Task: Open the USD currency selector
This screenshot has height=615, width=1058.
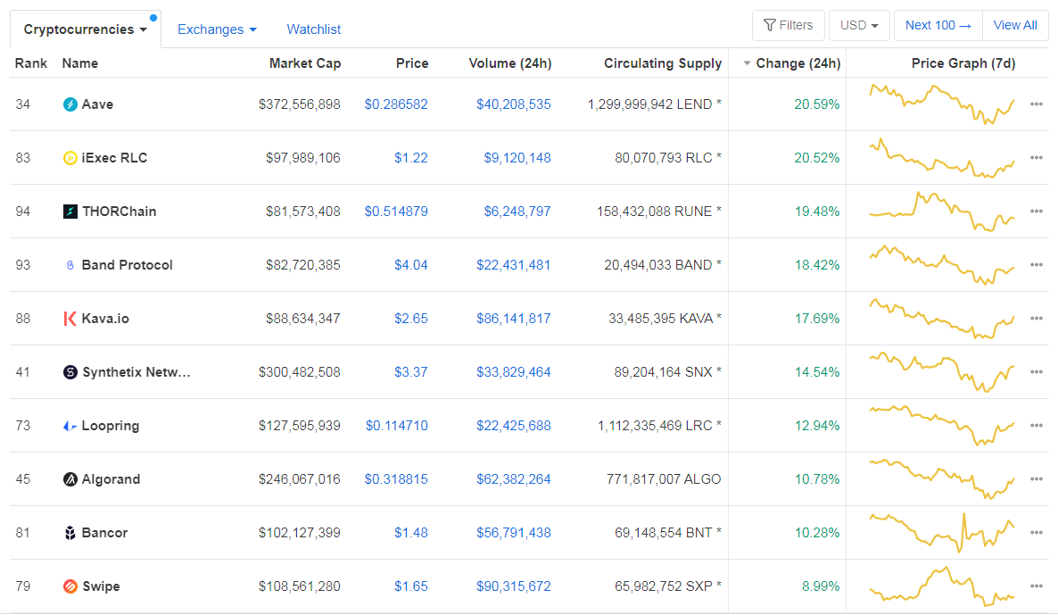Action: 859,26
